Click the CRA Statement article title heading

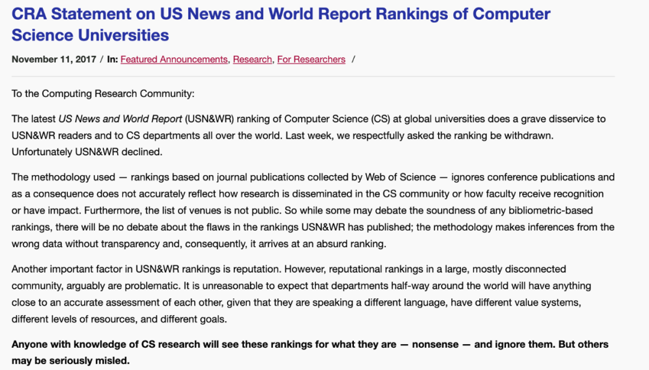[x=281, y=25]
